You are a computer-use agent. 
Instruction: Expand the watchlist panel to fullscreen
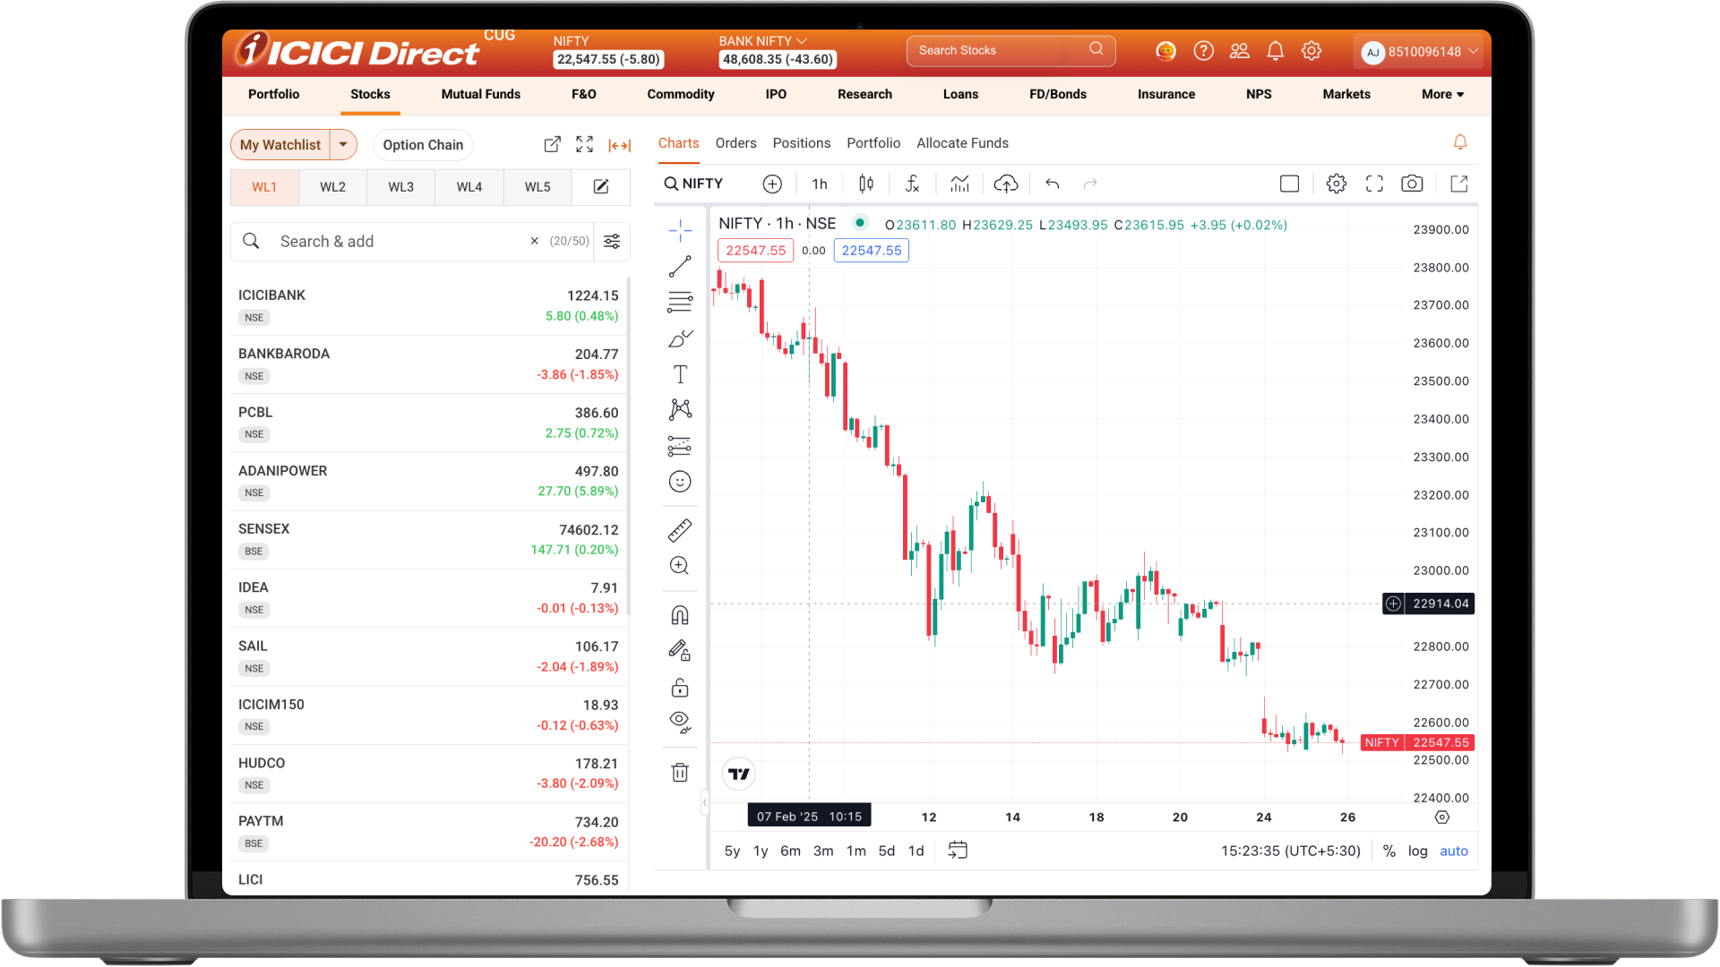tap(585, 144)
